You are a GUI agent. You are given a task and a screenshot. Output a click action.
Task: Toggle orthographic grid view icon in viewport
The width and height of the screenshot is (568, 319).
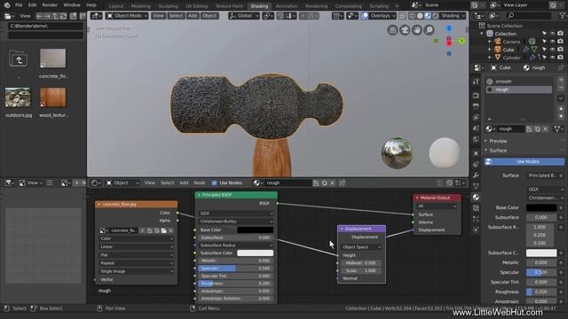(x=392, y=30)
